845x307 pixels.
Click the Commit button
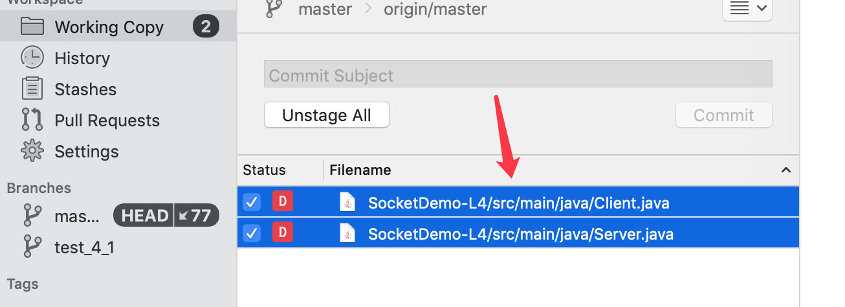(x=723, y=115)
